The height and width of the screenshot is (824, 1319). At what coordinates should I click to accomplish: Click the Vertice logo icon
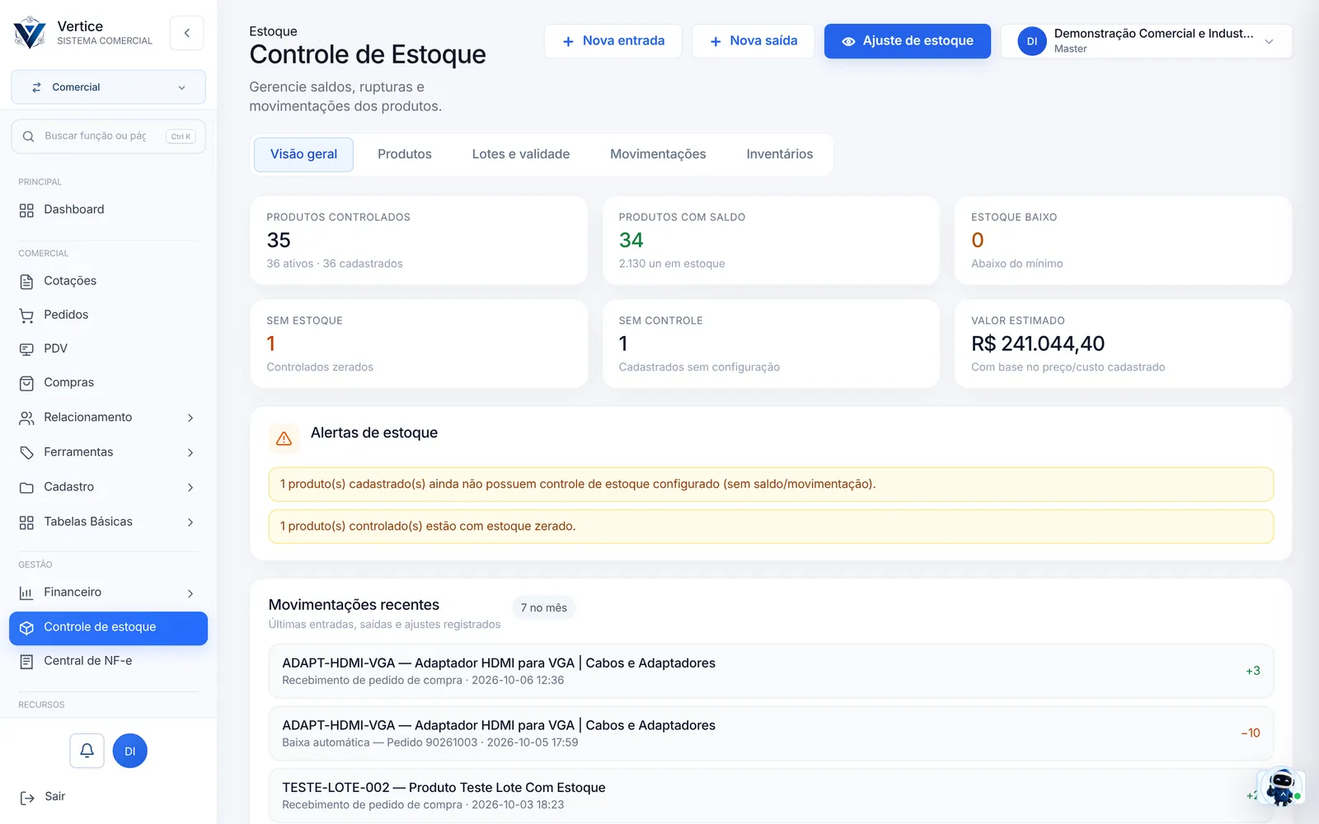[30, 33]
